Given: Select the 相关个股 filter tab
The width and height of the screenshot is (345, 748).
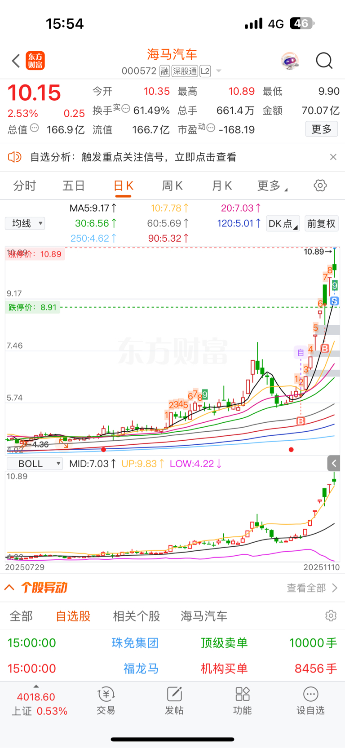Looking at the screenshot, I should (137, 616).
